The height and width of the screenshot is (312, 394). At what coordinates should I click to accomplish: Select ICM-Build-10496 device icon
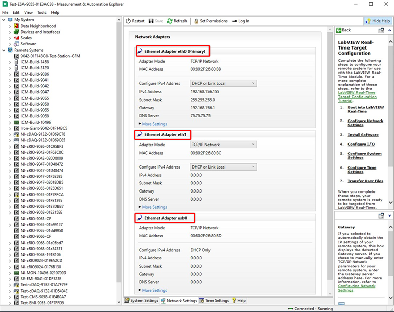pyautogui.click(x=16, y=122)
